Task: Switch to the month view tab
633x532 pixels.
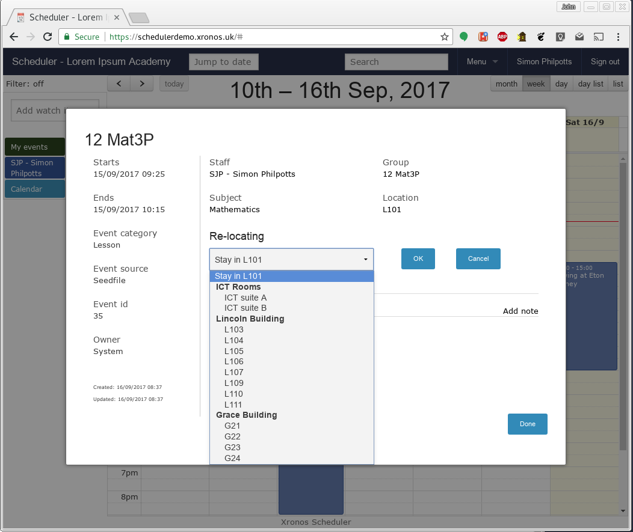Action: point(507,84)
